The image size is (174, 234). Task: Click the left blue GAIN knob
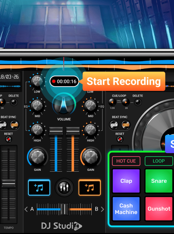(37, 158)
